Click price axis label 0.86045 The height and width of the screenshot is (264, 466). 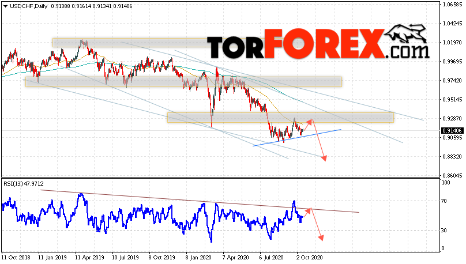point(452,175)
